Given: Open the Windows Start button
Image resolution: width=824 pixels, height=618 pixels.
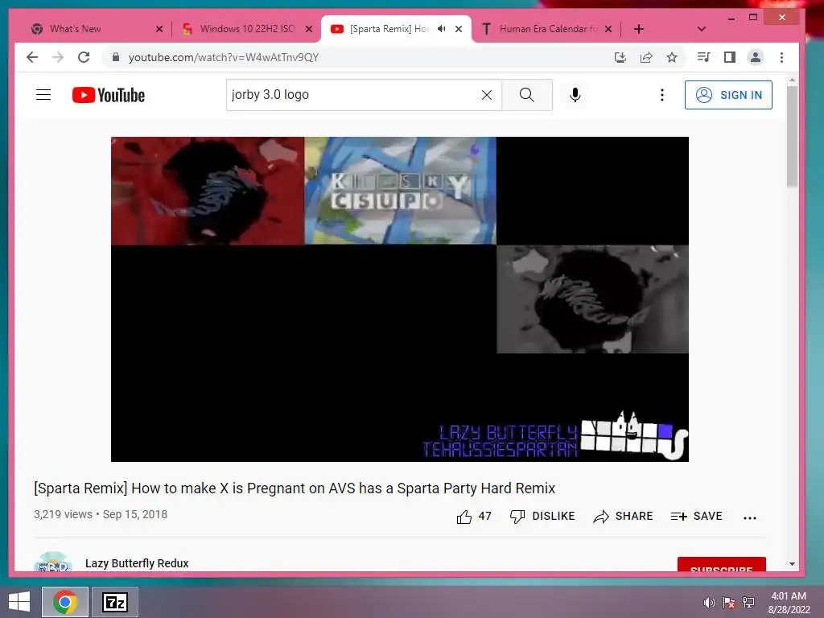Looking at the screenshot, I should pyautogui.click(x=19, y=602).
